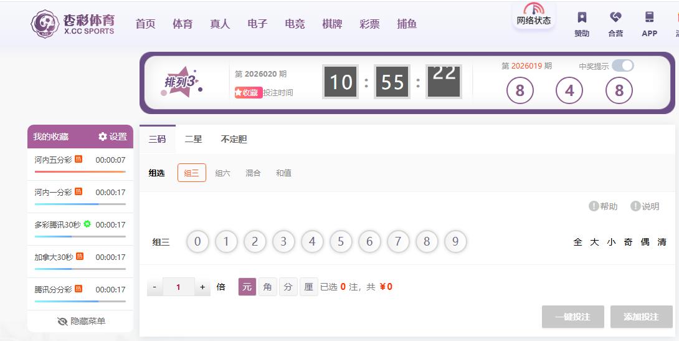679x341 pixels.
Task: Select the 角 betting unit
Action: (267, 287)
